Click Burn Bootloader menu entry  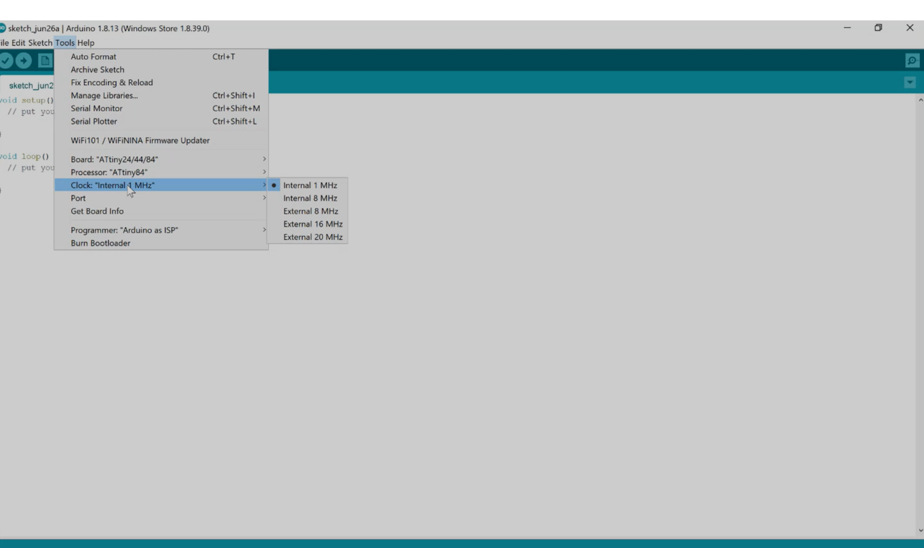tap(100, 243)
